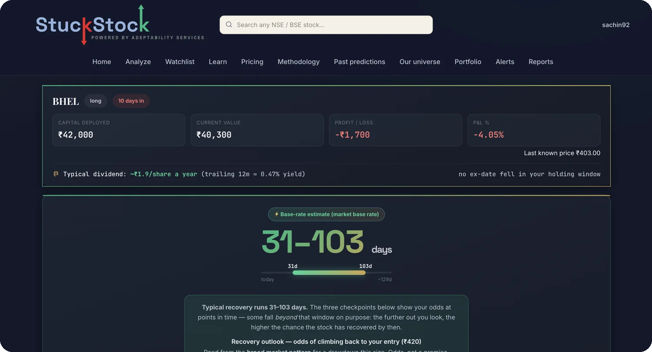Focus the NSE / BSE stock search field
This screenshot has height=352, width=652.
pos(326,25)
